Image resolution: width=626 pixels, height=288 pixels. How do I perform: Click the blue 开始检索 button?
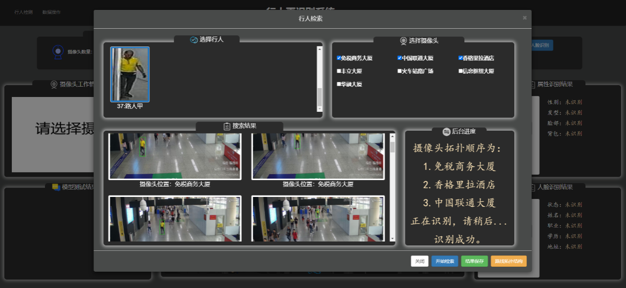pos(445,261)
